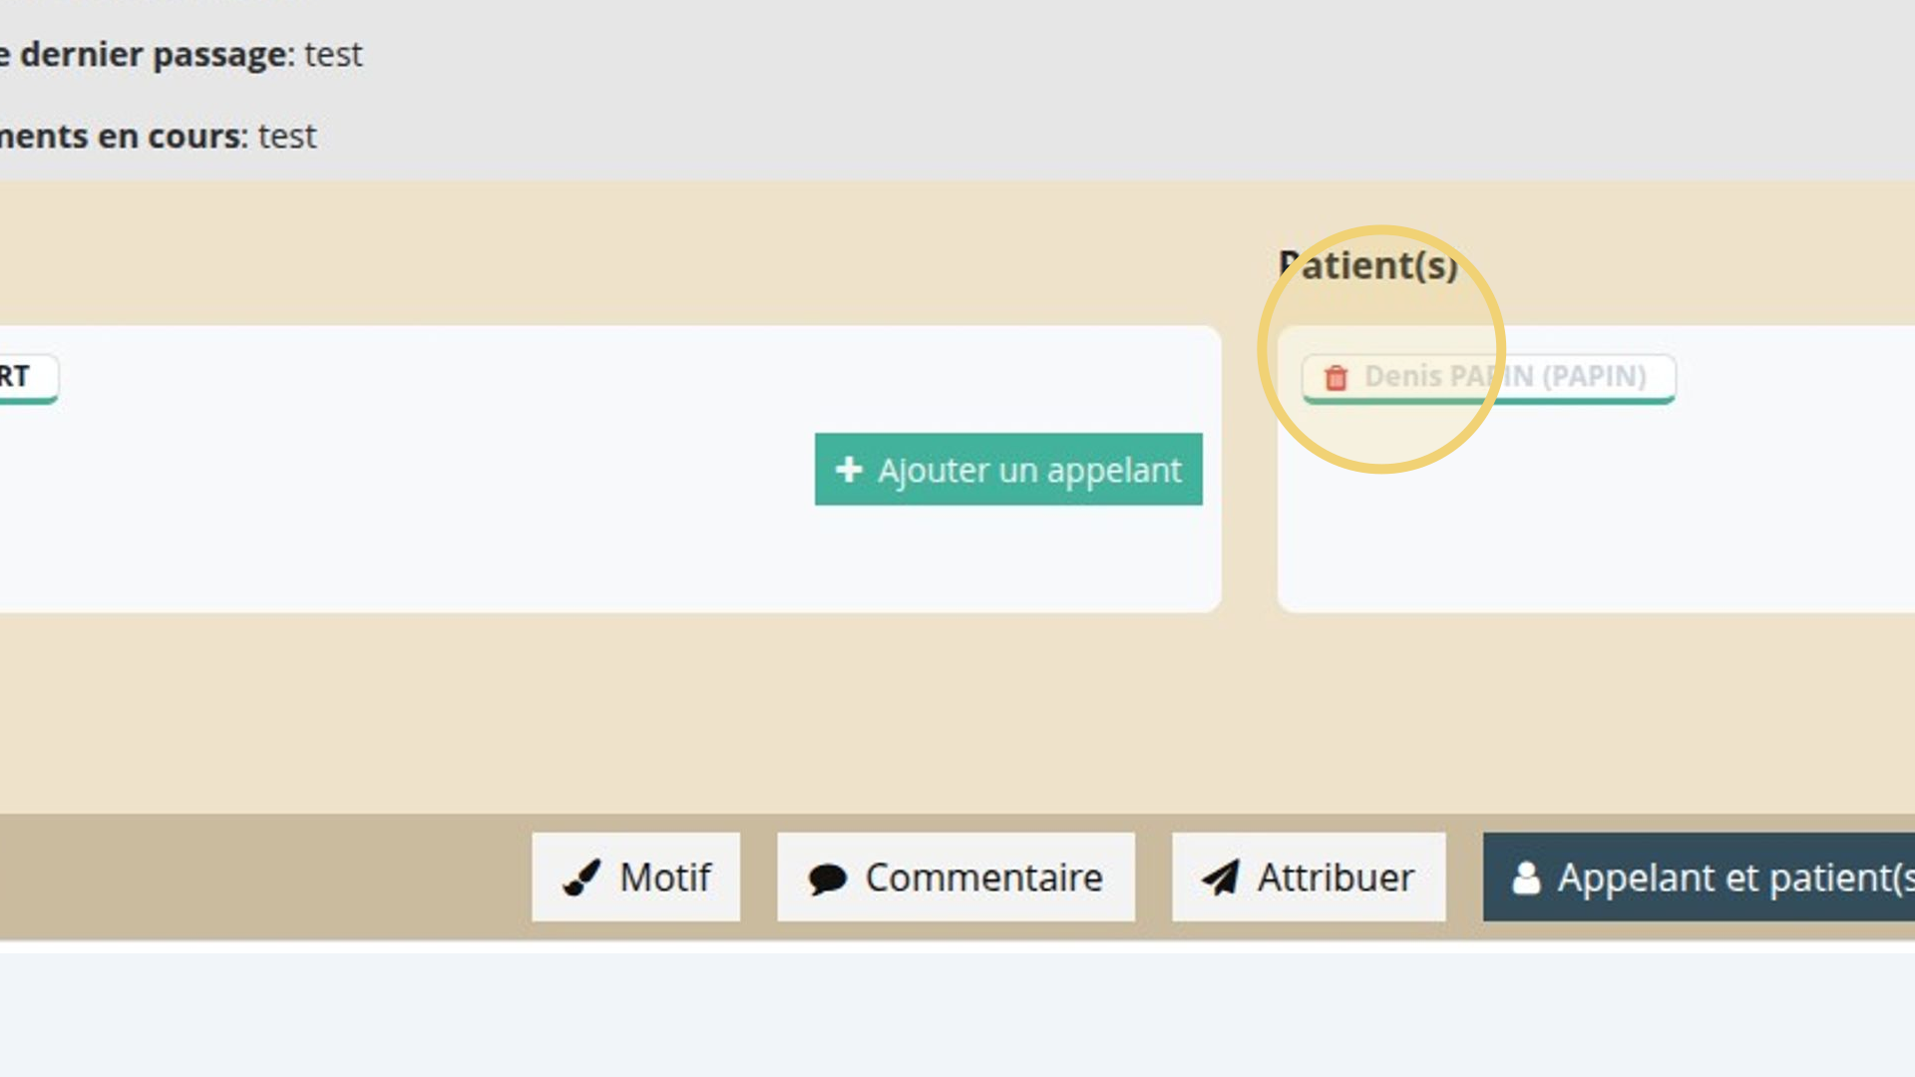
Task: Open the Motif section
Action: pyautogui.click(x=635, y=878)
